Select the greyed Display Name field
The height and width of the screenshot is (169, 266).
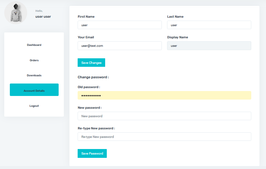click(209, 46)
